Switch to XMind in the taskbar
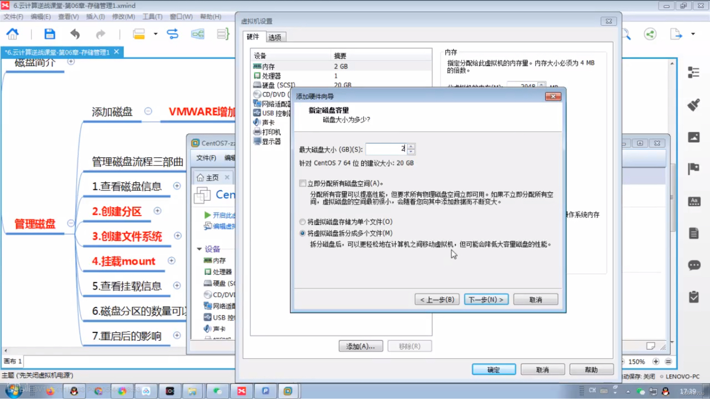The image size is (710, 399). tap(241, 391)
